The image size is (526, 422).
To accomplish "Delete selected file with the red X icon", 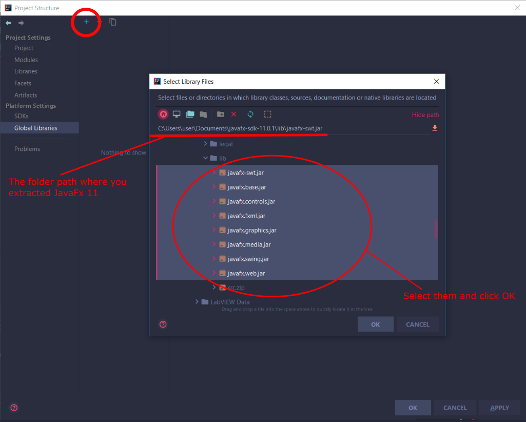I will (x=233, y=114).
